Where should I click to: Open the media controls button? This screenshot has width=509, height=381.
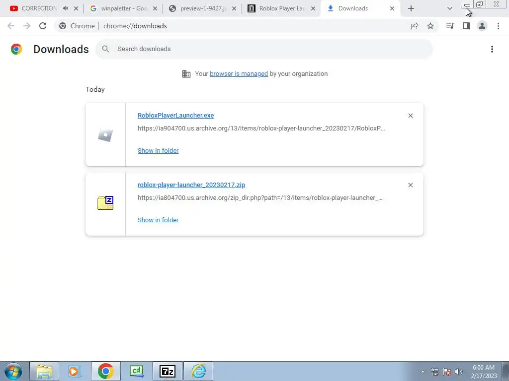click(x=450, y=26)
